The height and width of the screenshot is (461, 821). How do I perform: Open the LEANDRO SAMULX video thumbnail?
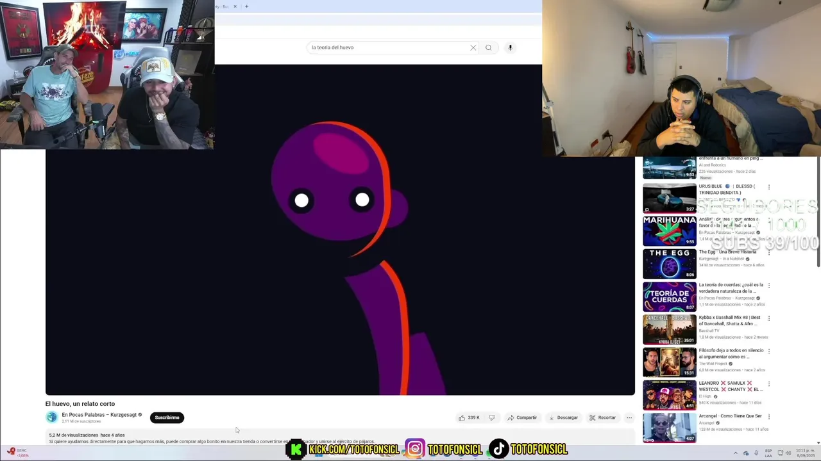pos(669,394)
